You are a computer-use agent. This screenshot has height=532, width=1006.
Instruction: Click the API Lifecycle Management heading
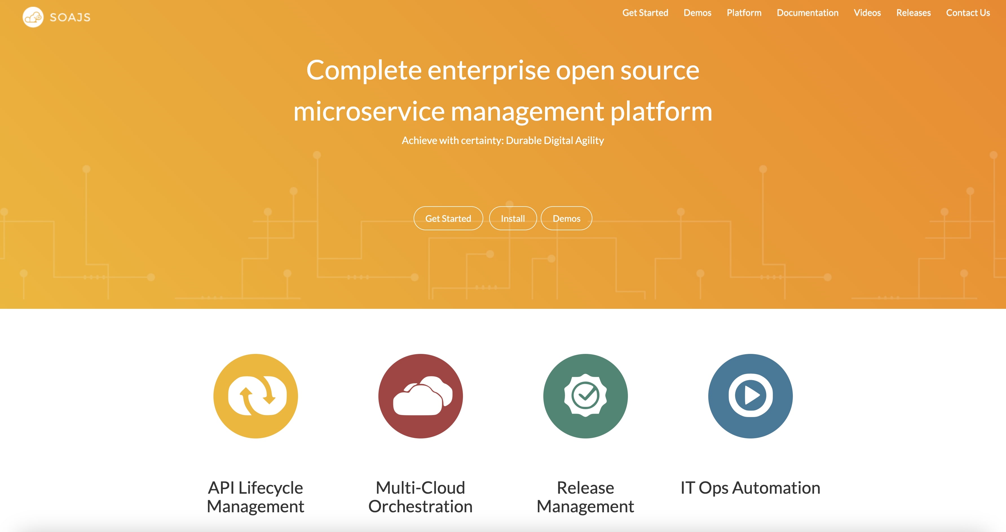[x=255, y=496]
